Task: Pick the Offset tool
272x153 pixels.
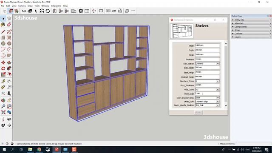Action: pyautogui.click(x=9, y=74)
